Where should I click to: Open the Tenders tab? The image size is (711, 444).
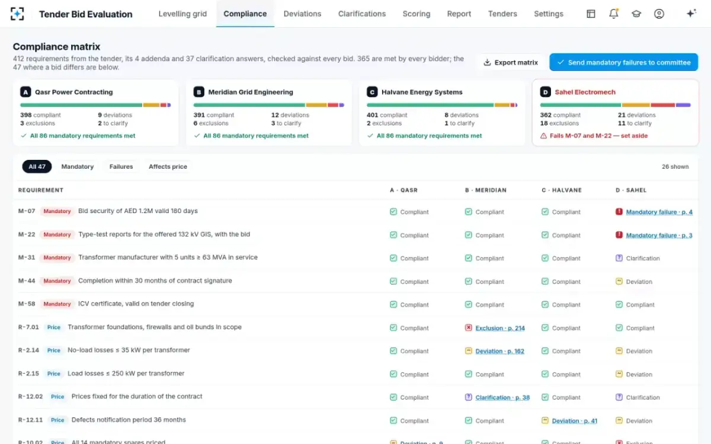(502, 14)
